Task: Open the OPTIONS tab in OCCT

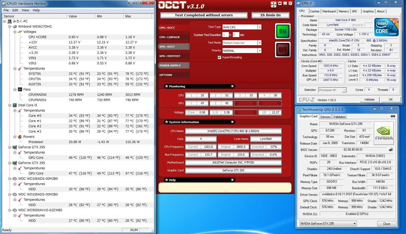Action: click(174, 75)
